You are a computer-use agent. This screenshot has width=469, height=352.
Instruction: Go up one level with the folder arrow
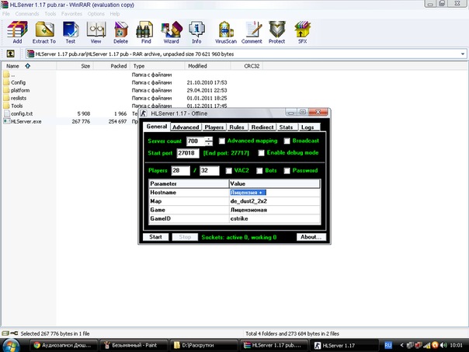coord(10,54)
